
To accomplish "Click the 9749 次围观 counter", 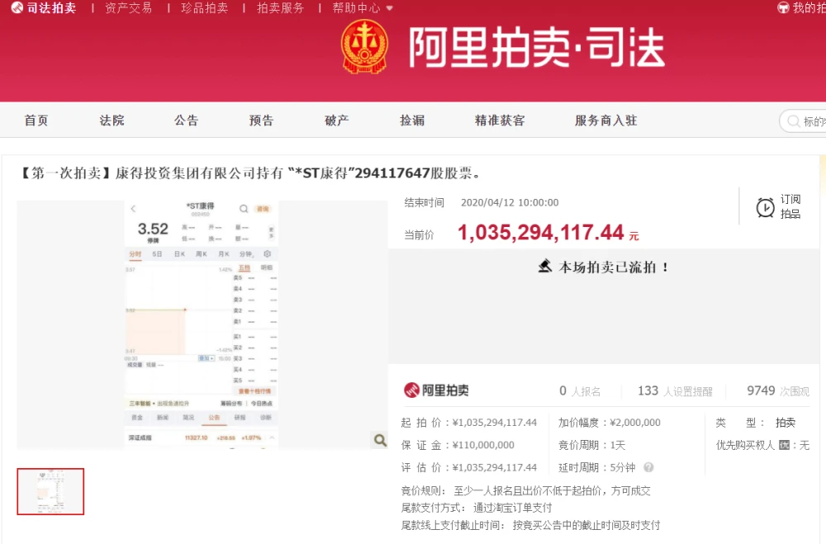I will [778, 390].
